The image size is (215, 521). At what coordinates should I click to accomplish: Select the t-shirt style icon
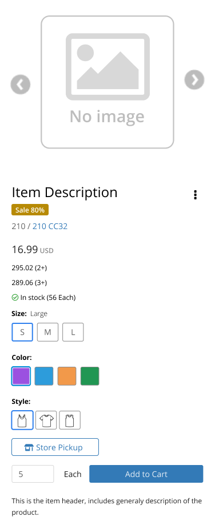tap(46, 420)
